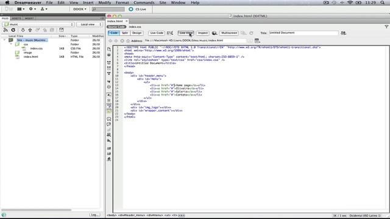The image size is (390, 219).
Task: Click refresh icon next to Multiscreen button
Action: (252, 33)
